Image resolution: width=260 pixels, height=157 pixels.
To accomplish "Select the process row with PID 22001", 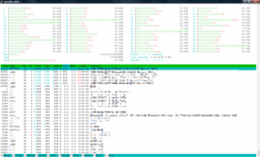I will (128, 72).
